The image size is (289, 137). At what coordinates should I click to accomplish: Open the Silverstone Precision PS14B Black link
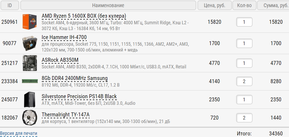coord(79,97)
